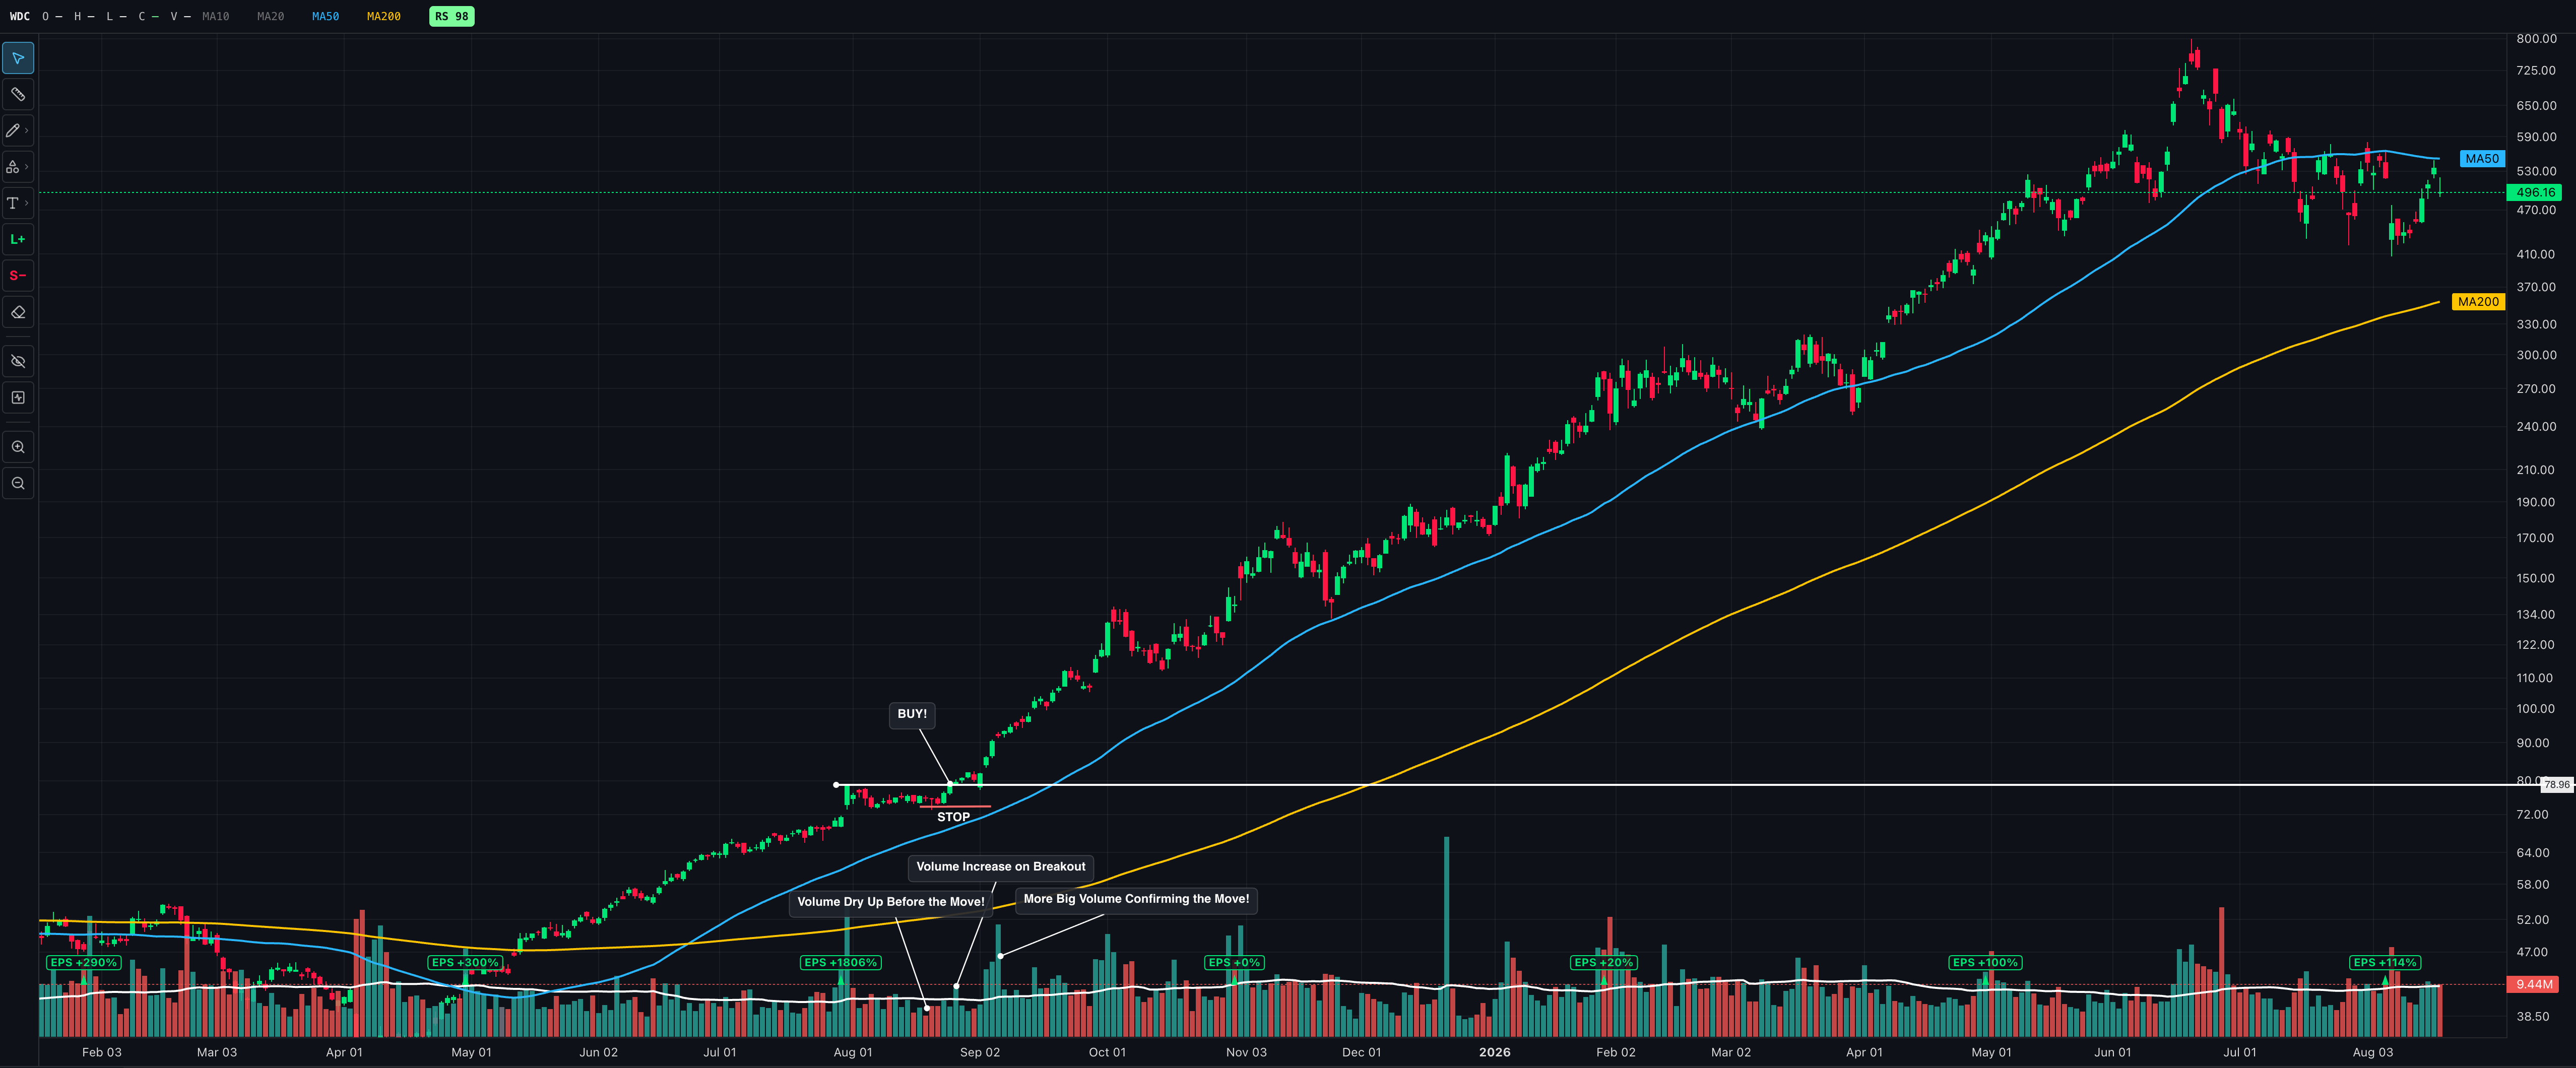Toggle drawings visibility with crossed-eye icon

pos(18,361)
